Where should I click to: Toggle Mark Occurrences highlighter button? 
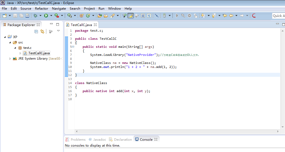(x=131, y=16)
